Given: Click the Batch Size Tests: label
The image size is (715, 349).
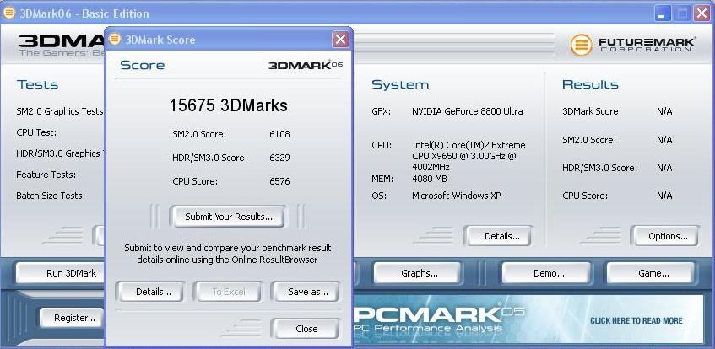Looking at the screenshot, I should [x=51, y=196].
